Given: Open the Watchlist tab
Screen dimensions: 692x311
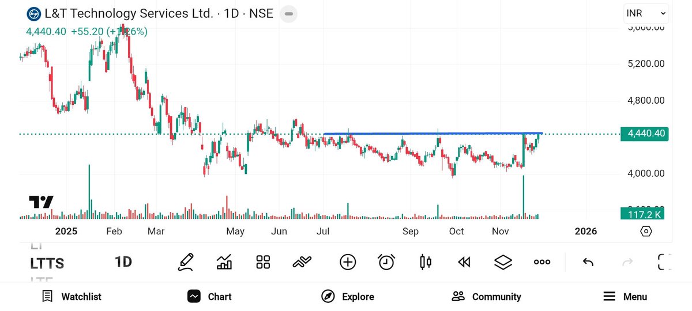Looking at the screenshot, I should pos(72,297).
